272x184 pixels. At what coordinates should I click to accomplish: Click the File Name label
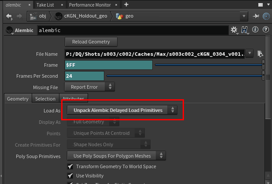[x=47, y=54]
